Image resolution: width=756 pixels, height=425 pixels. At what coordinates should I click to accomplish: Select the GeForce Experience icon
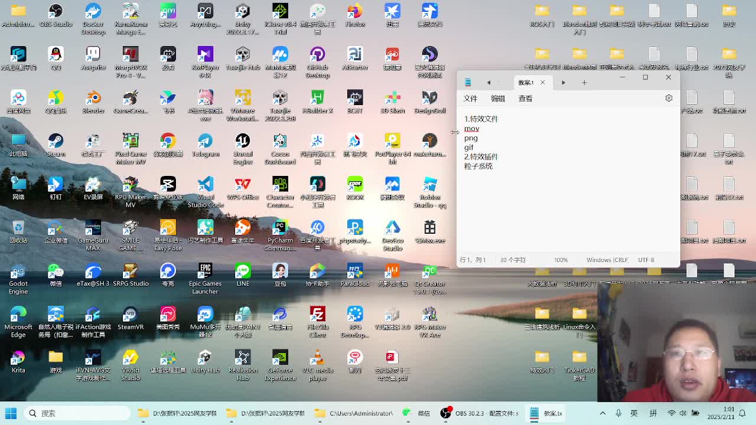tap(280, 365)
